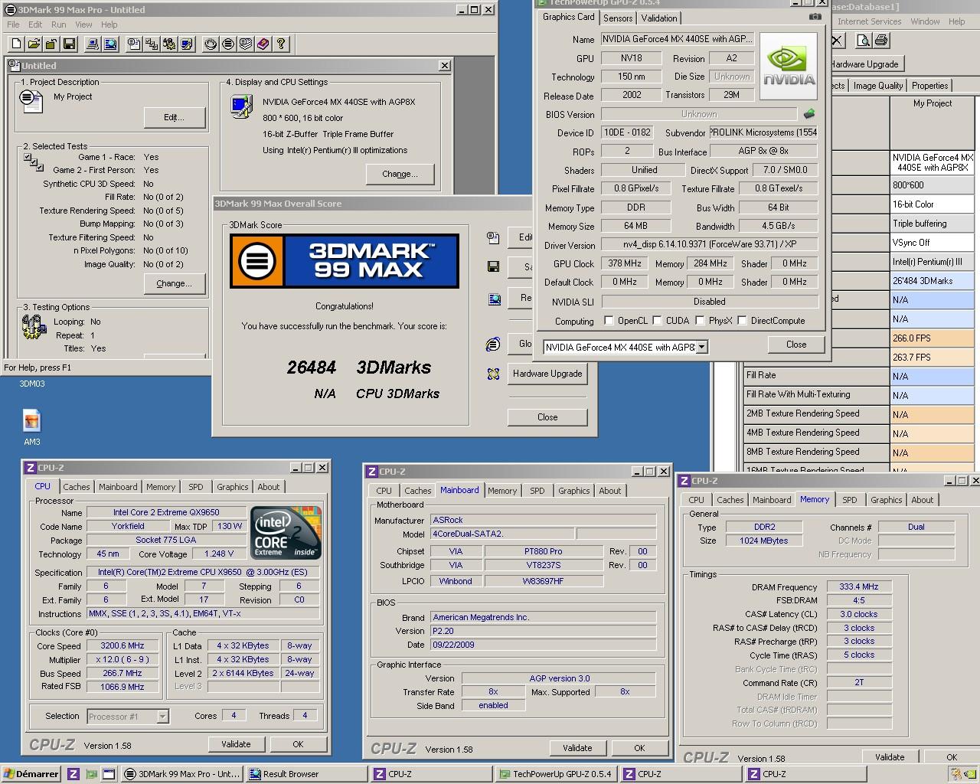Select Graphics tab in the Memory CPU-Z window
This screenshot has height=784, width=980.
pyautogui.click(x=886, y=500)
